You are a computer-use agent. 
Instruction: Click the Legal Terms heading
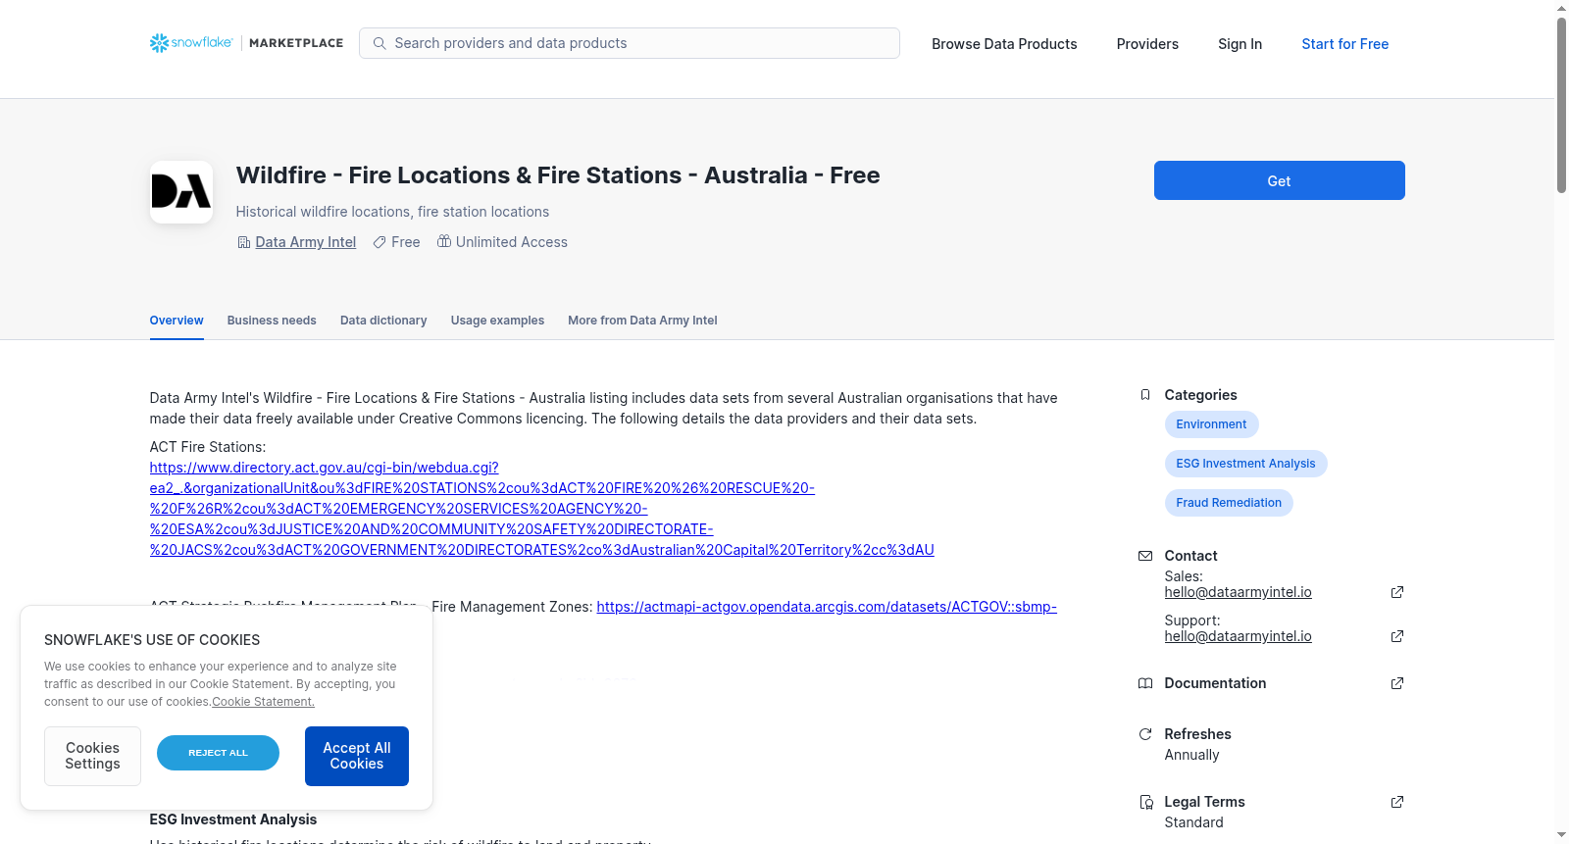click(1204, 802)
